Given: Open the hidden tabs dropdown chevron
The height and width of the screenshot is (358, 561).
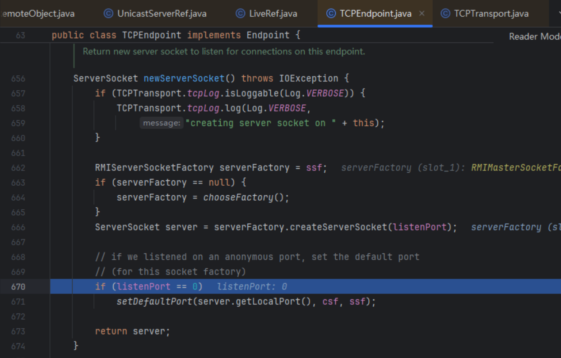Looking at the screenshot, I should [558, 14].
